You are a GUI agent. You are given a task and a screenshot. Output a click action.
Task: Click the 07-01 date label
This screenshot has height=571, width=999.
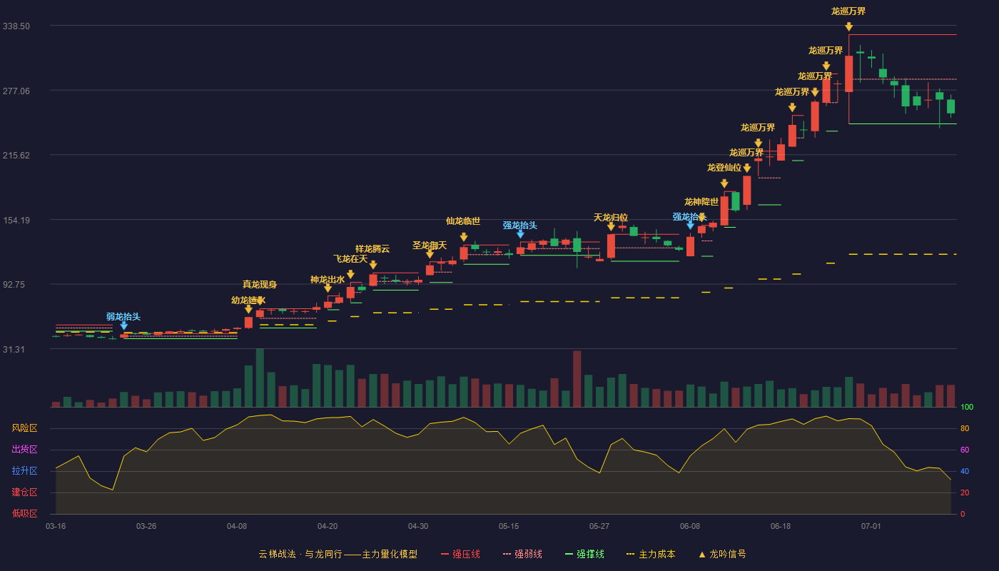coord(871,526)
